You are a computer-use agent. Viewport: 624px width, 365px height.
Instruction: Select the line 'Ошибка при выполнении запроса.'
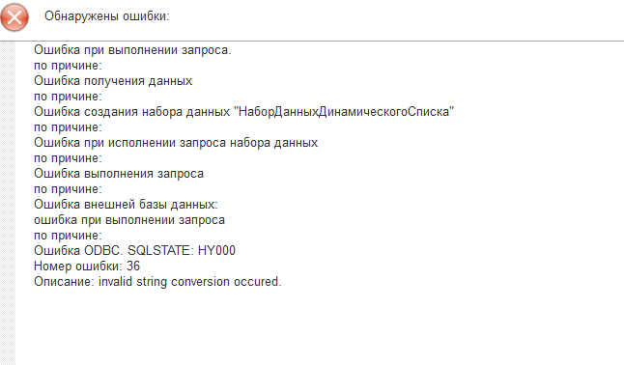coord(132,50)
